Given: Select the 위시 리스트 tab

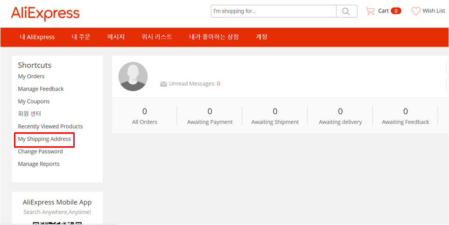Looking at the screenshot, I should (x=157, y=37).
